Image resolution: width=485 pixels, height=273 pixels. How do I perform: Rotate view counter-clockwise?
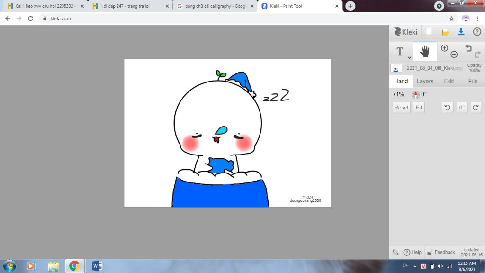click(447, 108)
